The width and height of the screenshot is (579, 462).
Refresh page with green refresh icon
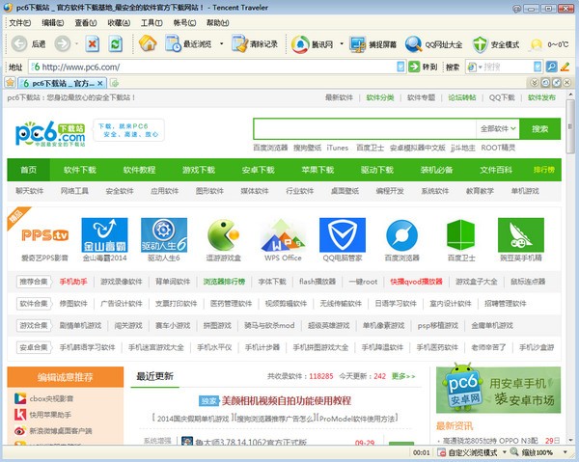click(115, 44)
